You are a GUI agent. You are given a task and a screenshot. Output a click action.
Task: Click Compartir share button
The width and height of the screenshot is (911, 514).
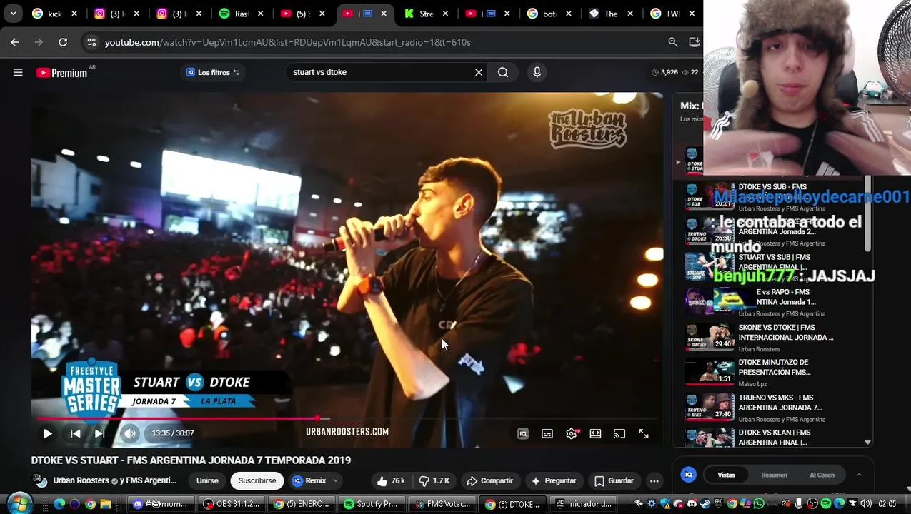coord(489,481)
